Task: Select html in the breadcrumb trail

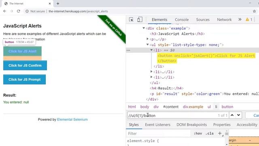Action: 132,107
